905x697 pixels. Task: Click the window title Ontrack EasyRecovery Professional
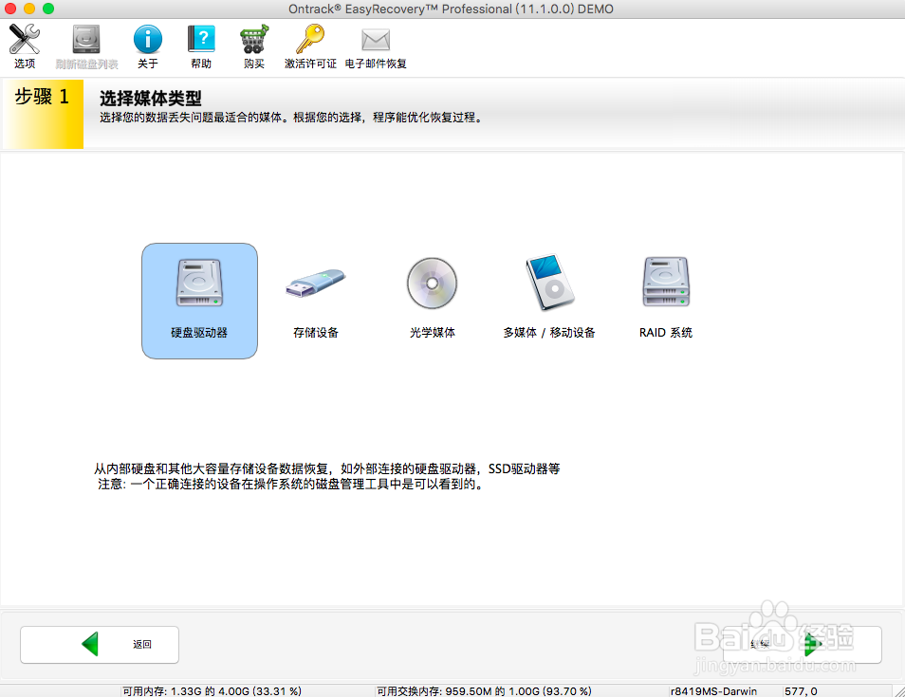point(451,9)
